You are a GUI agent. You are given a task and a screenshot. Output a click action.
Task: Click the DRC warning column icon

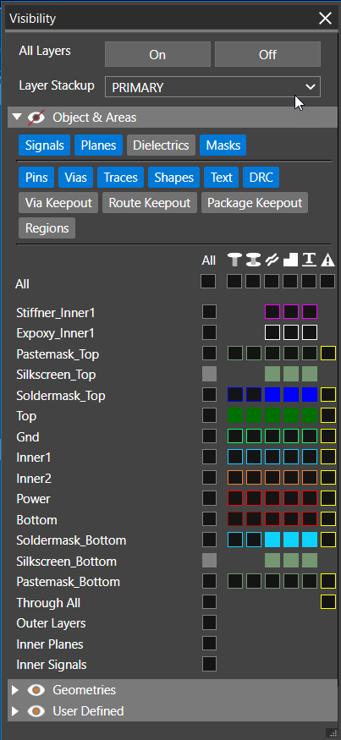[327, 260]
